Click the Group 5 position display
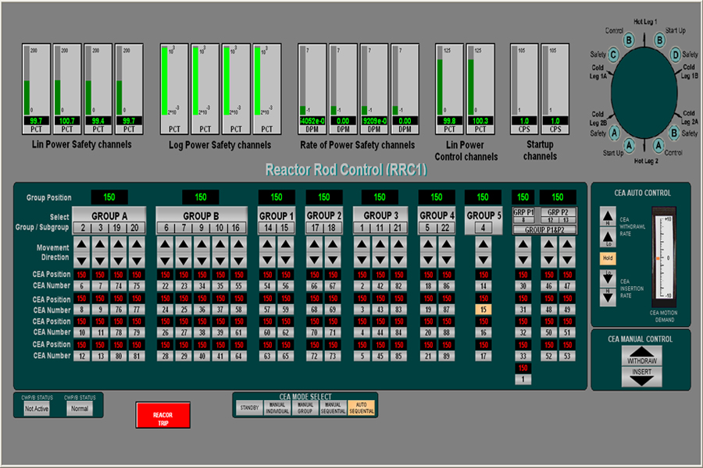The width and height of the screenshot is (703, 468). click(x=483, y=197)
